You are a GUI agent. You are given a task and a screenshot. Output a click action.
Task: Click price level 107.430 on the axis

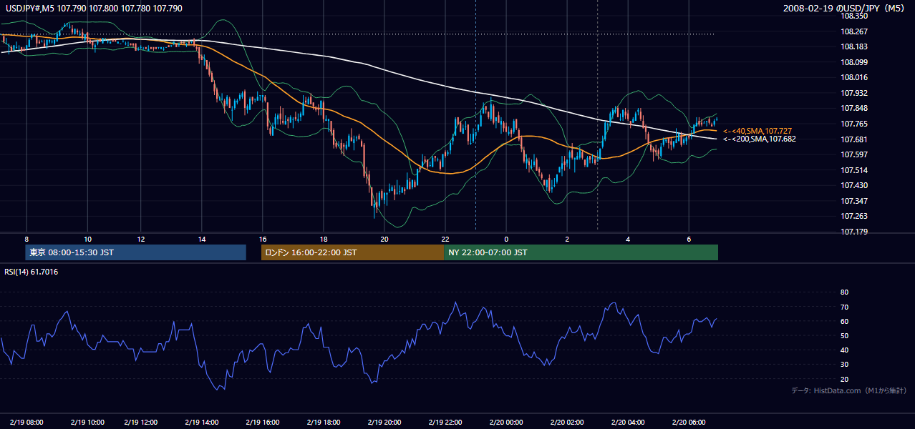(854, 185)
